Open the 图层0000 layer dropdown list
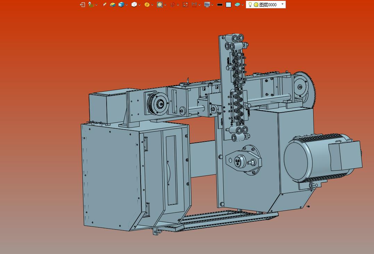Viewport: 374px width, 254px height. pos(283,4)
